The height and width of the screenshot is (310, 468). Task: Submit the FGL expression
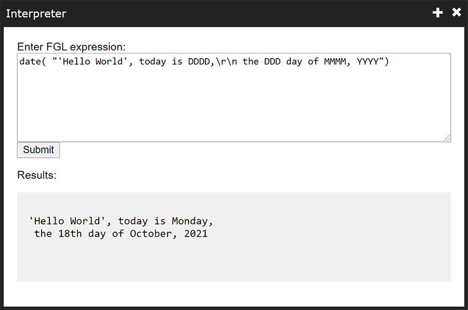tap(38, 150)
